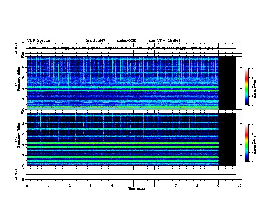Click the "-3" value on ch.1 colorbar
The height and width of the screenshot is (208, 270).
pos(251,68)
